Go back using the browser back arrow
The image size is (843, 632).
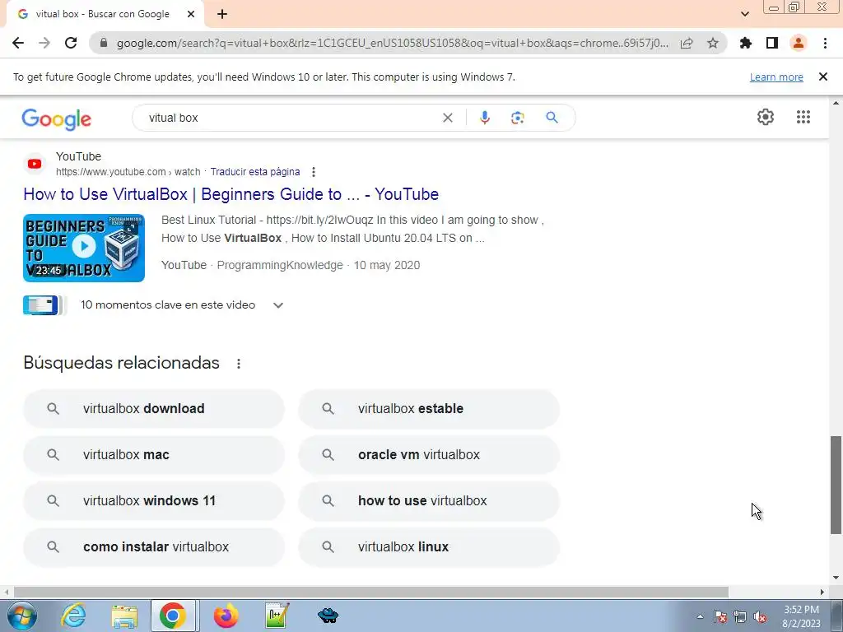click(18, 43)
